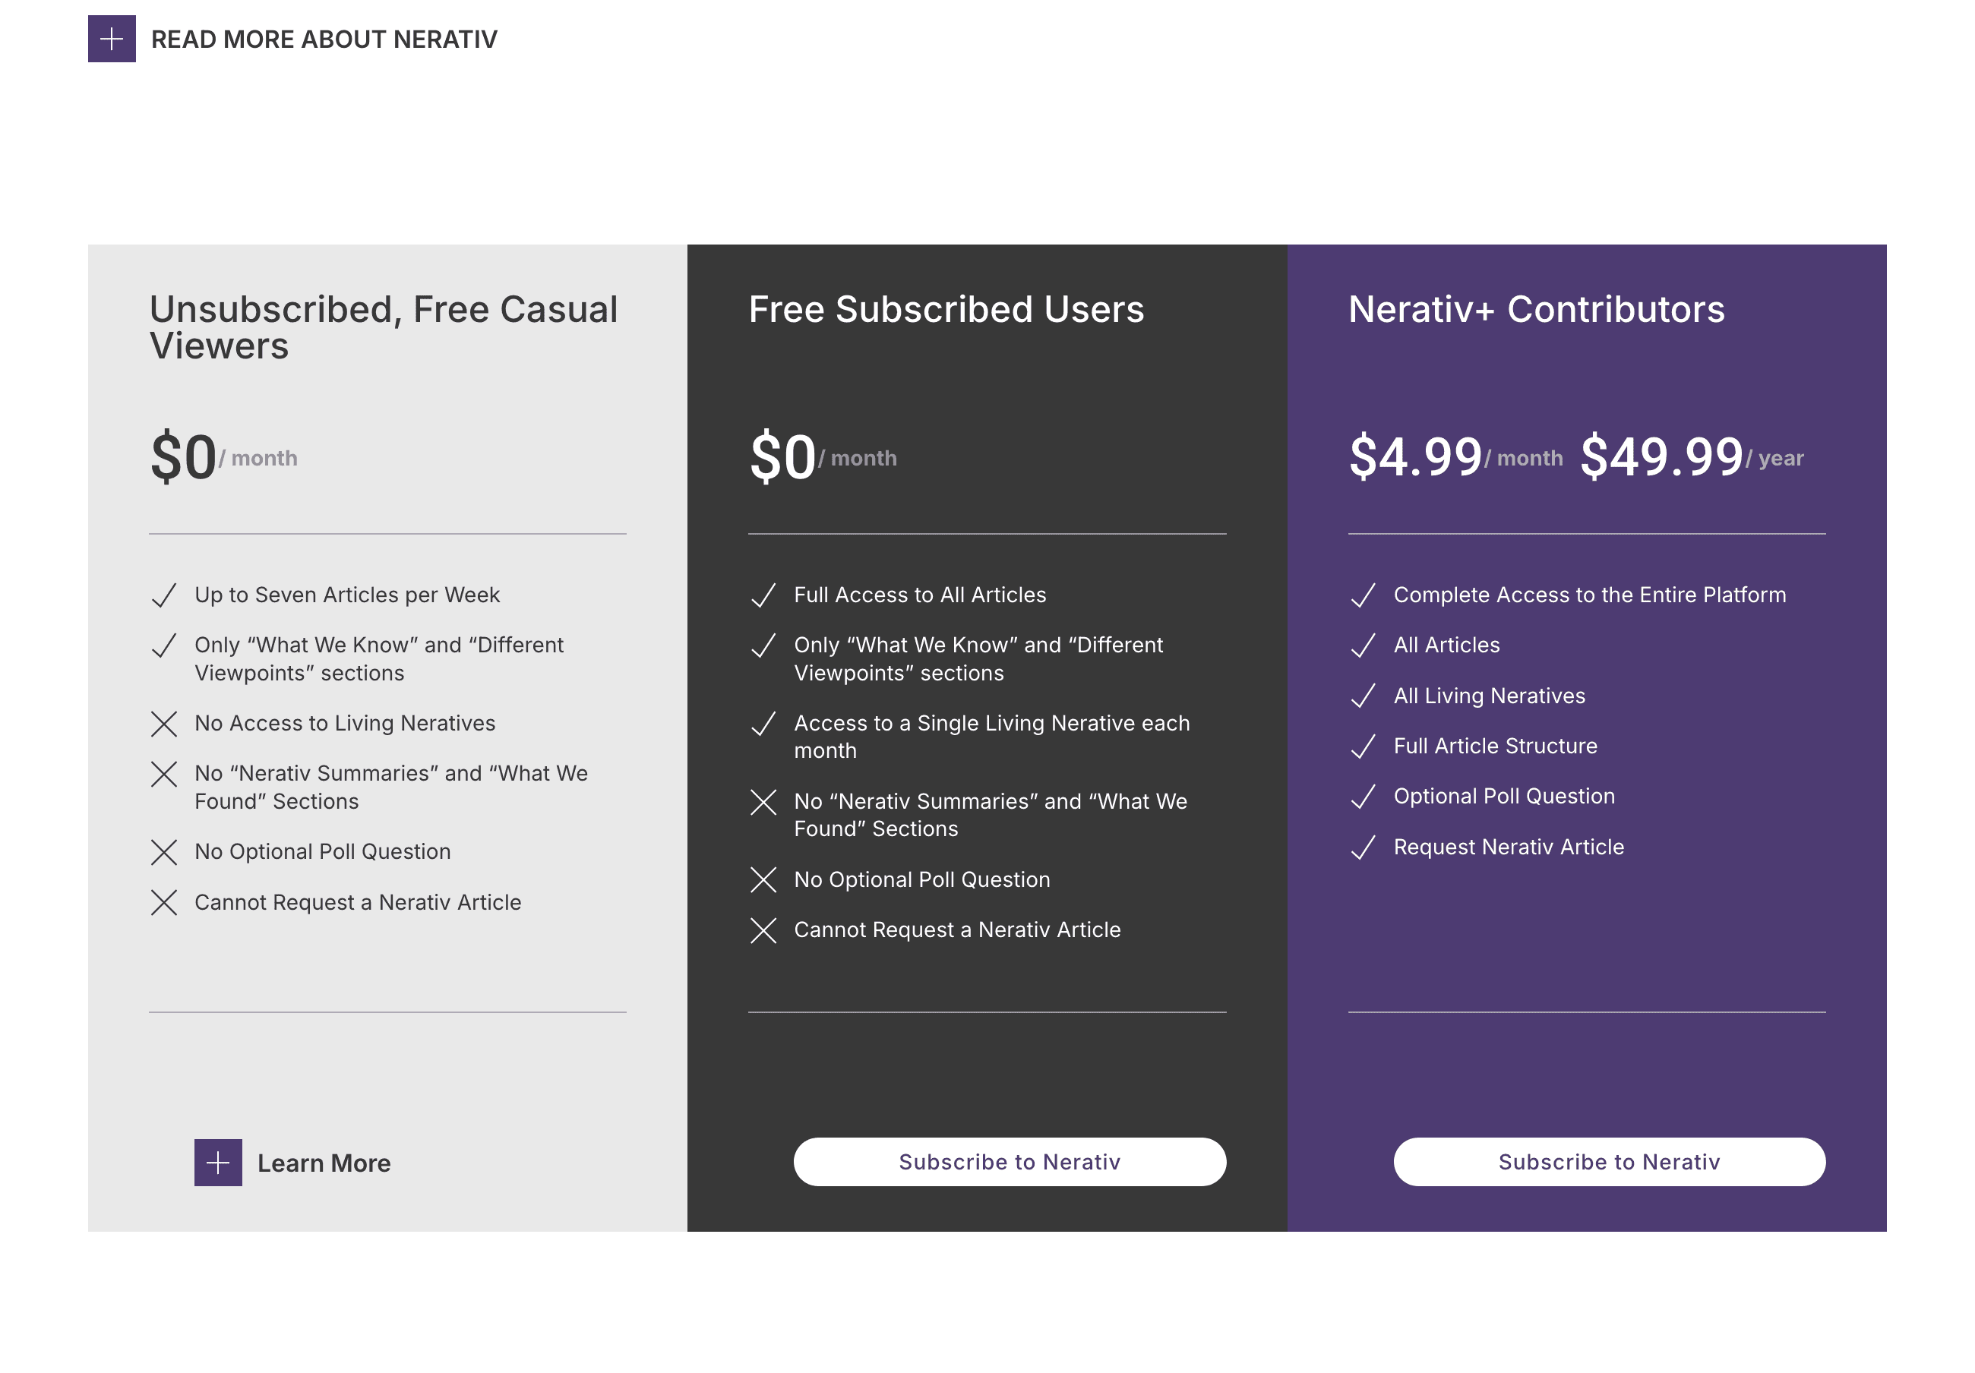Click checkmark beside Complete Access to the Entire Platform
The width and height of the screenshot is (1975, 1373).
(1363, 595)
